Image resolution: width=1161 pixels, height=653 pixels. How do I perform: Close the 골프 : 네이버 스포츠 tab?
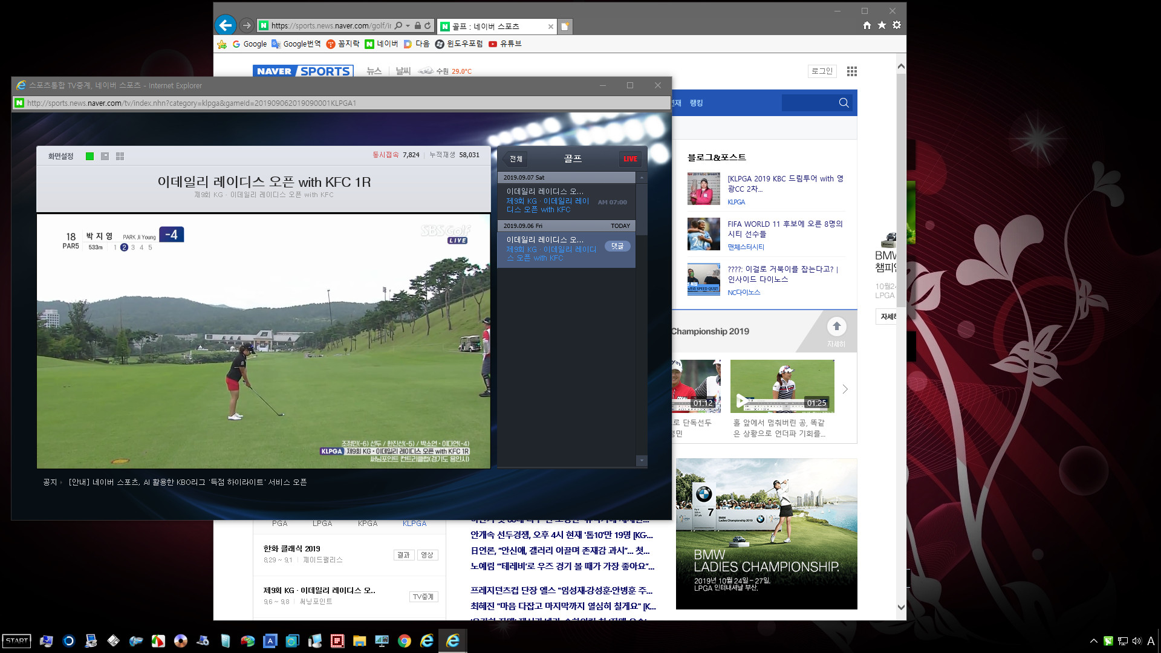tap(550, 27)
